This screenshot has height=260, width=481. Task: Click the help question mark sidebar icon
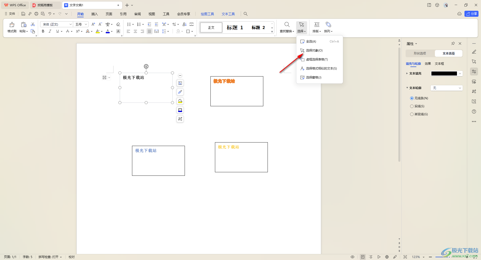click(x=474, y=111)
